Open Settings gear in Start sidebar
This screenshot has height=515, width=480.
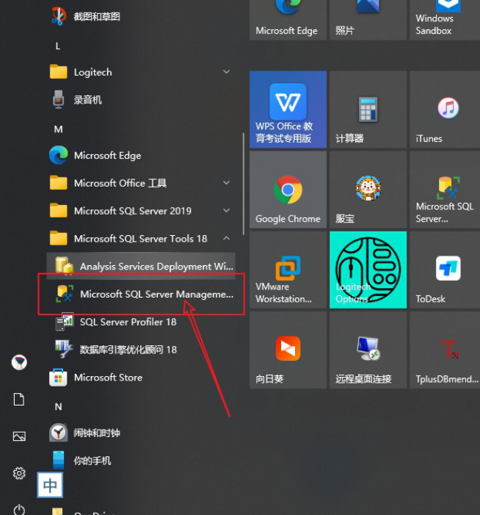click(19, 473)
